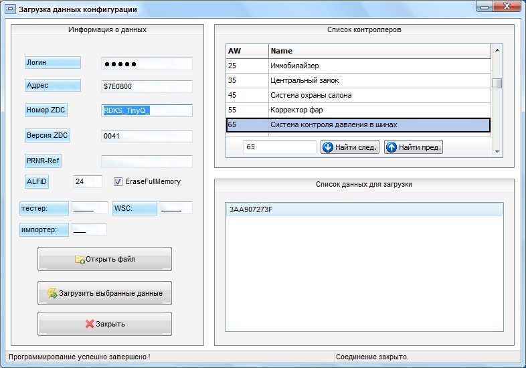
Task: Click into the Логин password field
Action: point(147,64)
